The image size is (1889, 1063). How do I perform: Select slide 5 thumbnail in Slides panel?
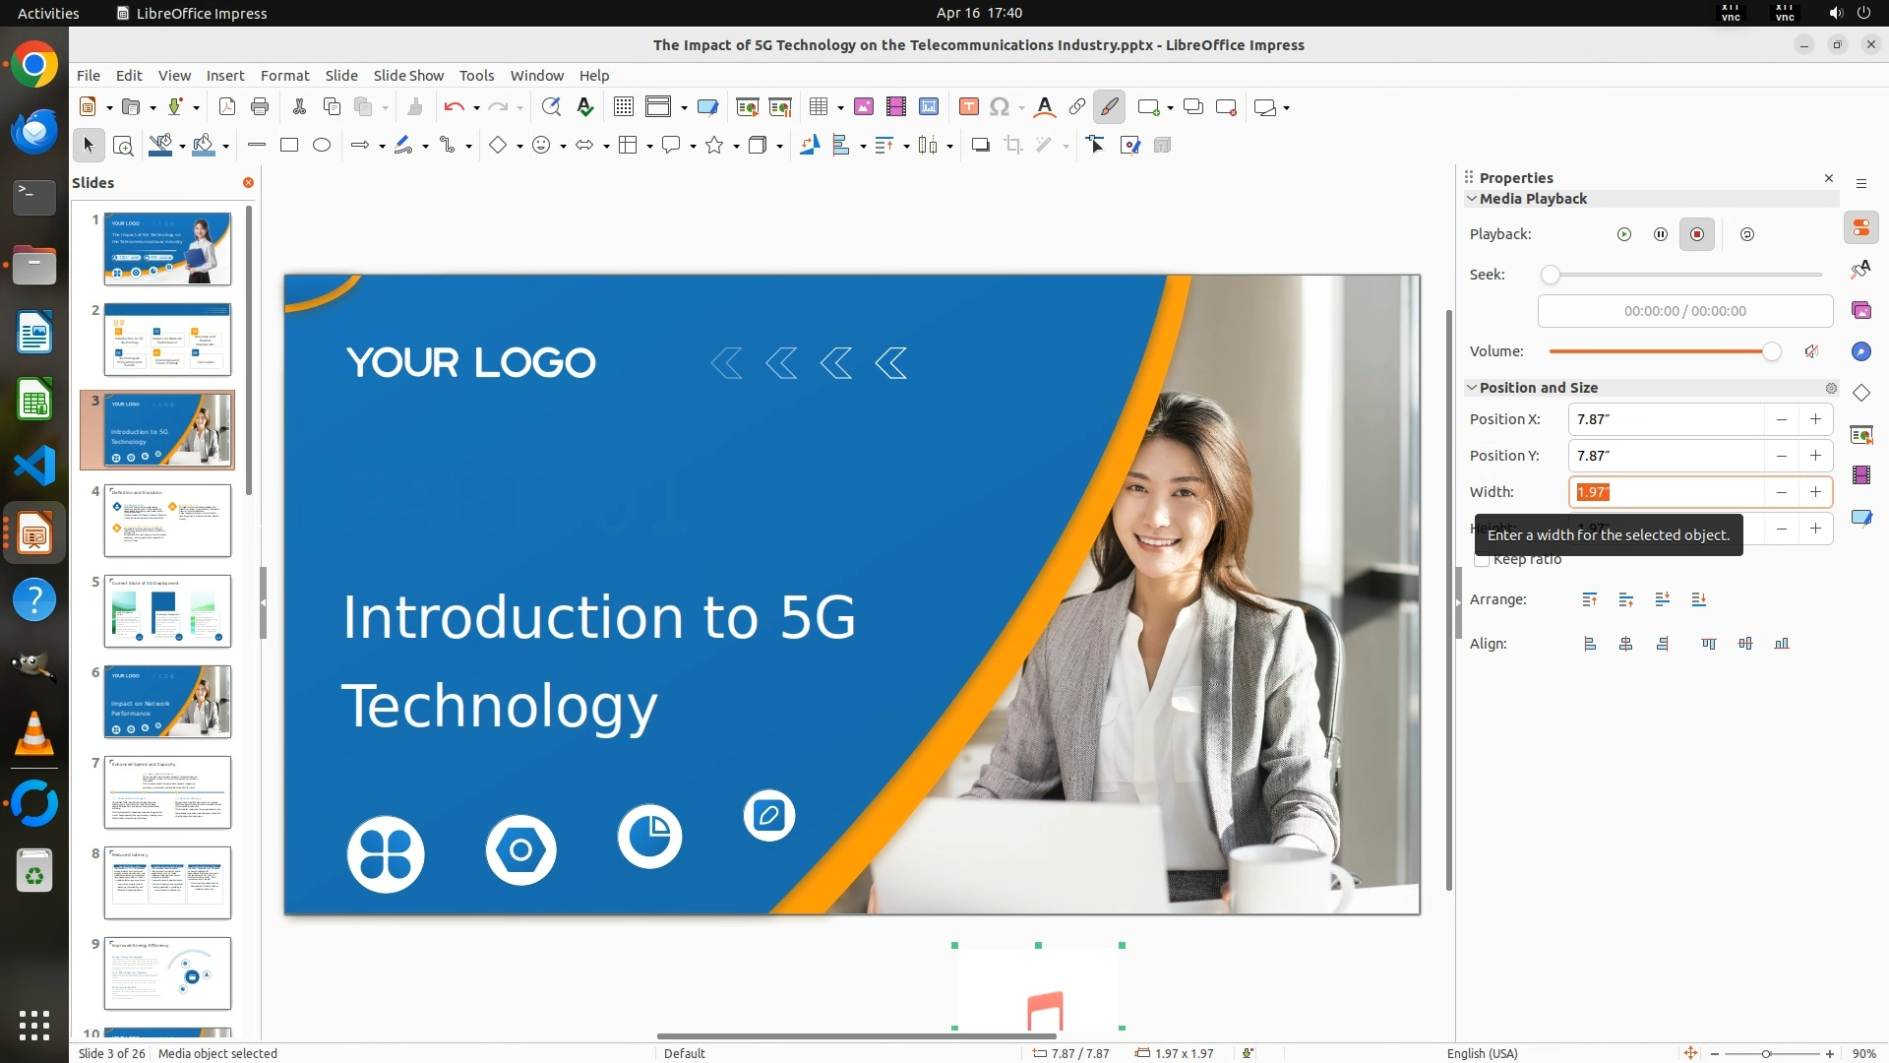tap(167, 611)
